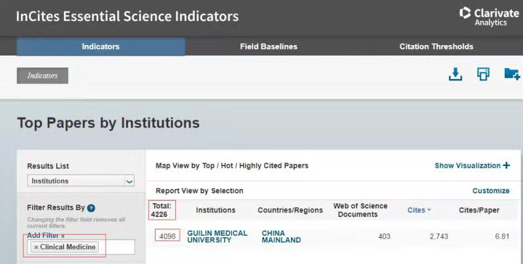
Task: Click the gray Indicators breadcrumb button
Action: point(42,76)
